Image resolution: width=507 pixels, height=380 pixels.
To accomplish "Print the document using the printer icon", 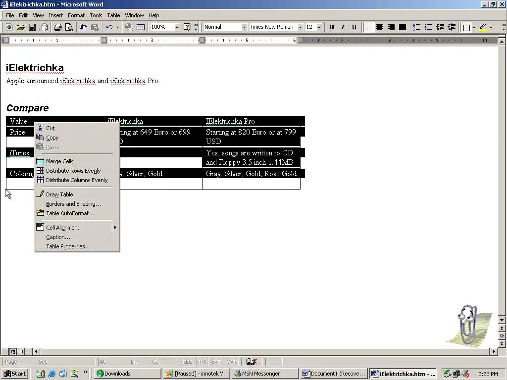I will (x=58, y=27).
